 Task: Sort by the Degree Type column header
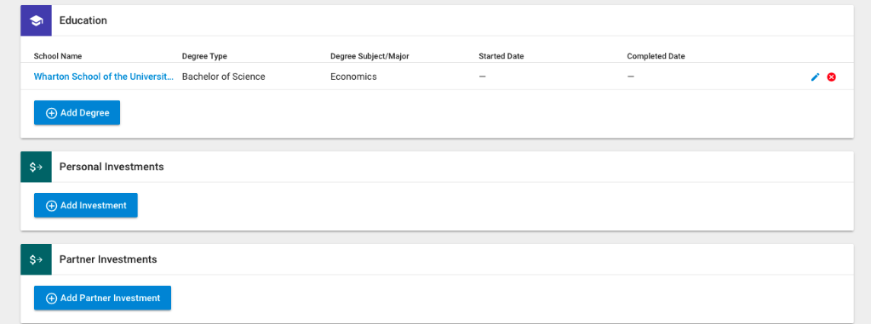pos(204,56)
